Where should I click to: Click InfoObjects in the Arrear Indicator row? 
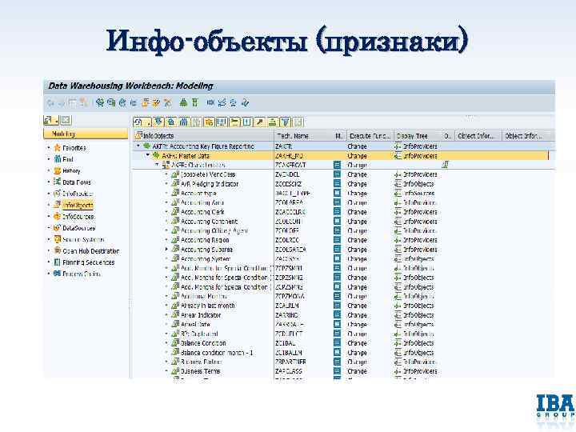tap(418, 315)
